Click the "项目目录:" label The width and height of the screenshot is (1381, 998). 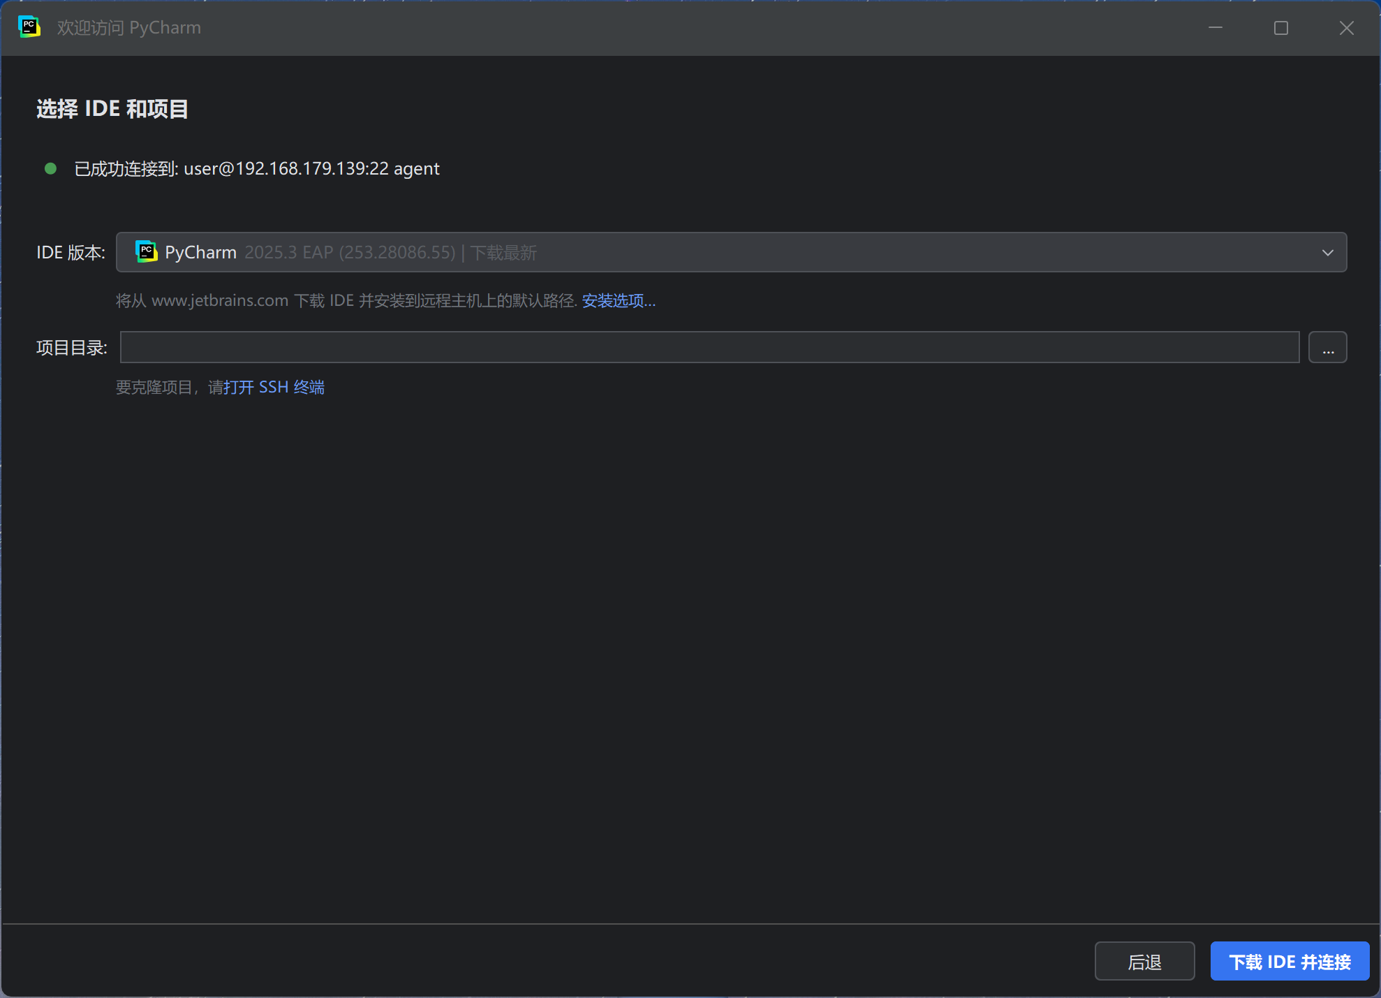click(71, 348)
